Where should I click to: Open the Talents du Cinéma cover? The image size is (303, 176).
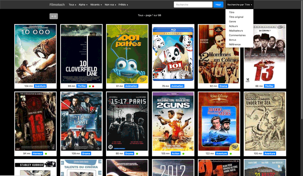click(81, 168)
